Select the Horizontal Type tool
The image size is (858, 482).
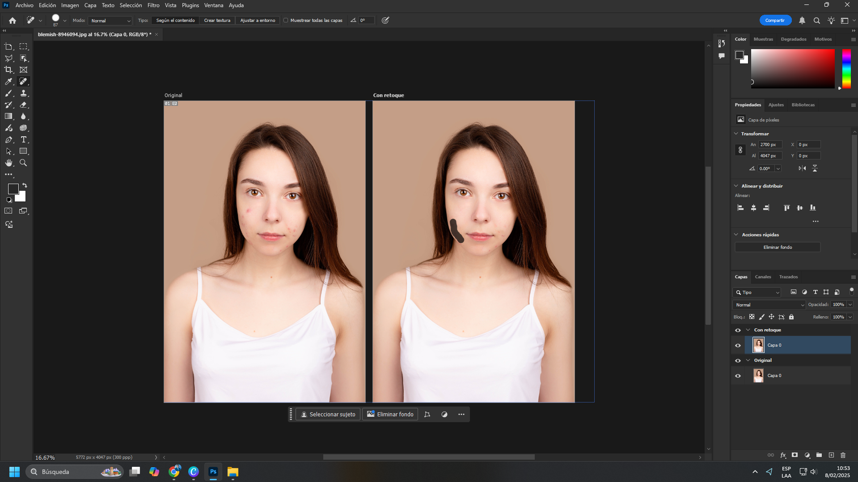point(24,140)
